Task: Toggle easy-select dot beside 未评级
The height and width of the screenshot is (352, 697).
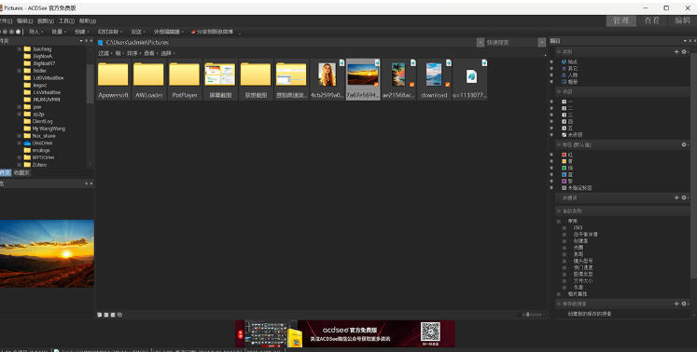Action: coord(551,134)
